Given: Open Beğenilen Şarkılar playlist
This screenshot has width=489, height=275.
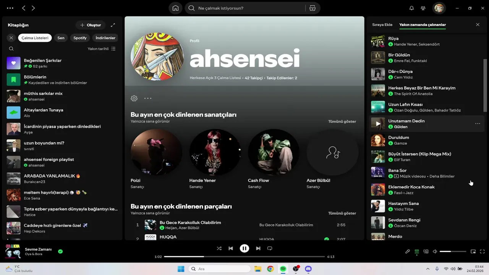Looking at the screenshot, I should point(62,63).
